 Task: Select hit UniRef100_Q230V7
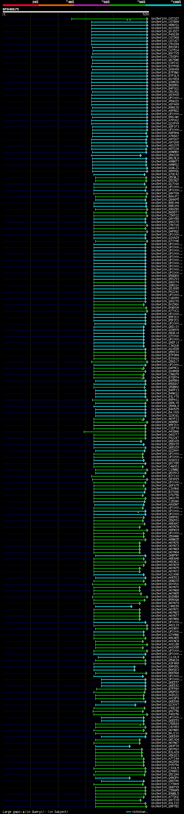coord(165,705)
